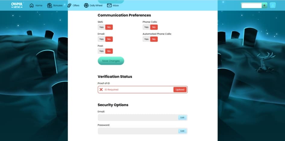Open the user account avatar icon
Viewport: 285px width, 141px height.
pos(272,5)
